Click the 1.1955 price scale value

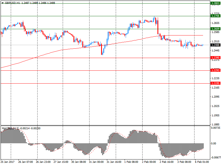[215, 115]
